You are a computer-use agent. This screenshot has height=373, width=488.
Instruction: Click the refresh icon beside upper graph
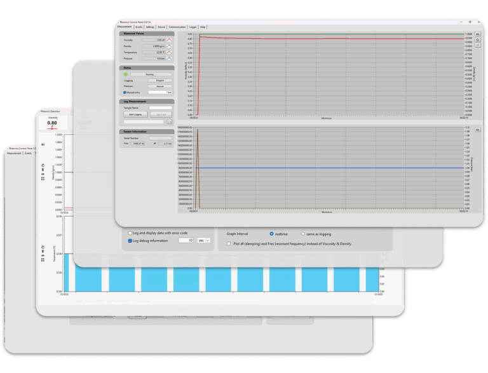(x=478, y=39)
